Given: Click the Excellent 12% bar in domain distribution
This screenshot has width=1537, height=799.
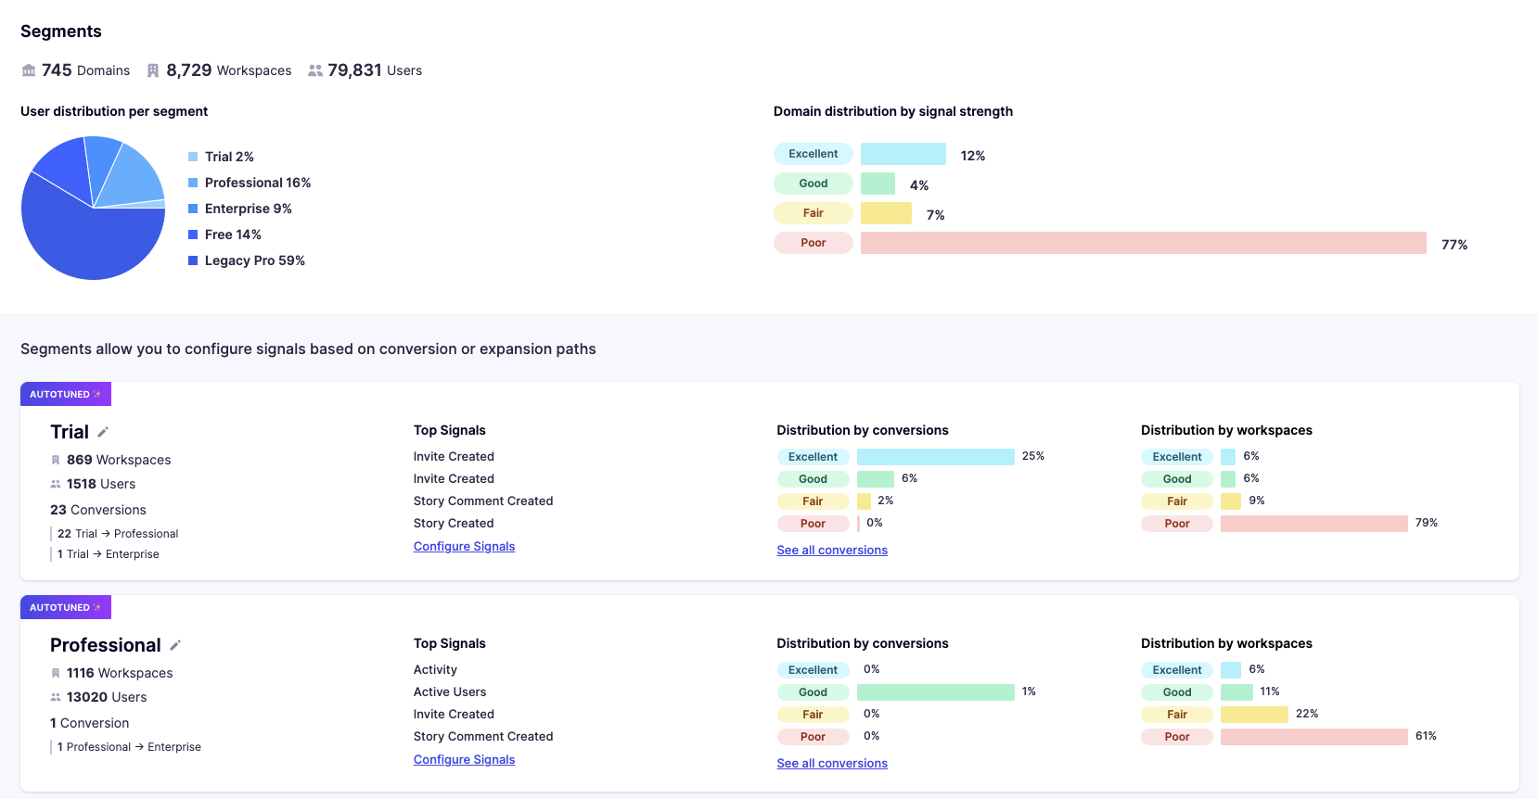Looking at the screenshot, I should (x=903, y=154).
